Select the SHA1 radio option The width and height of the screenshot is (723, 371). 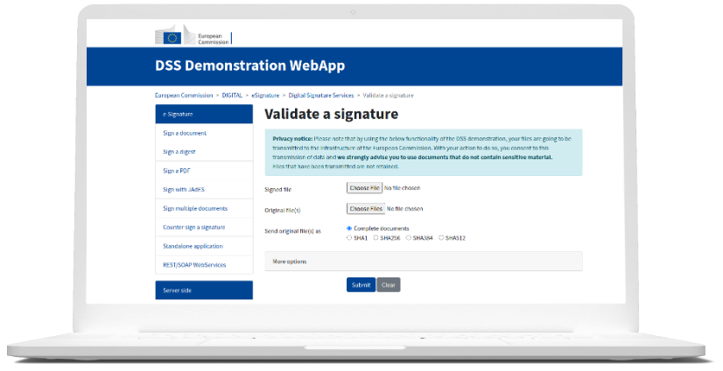pyautogui.click(x=349, y=238)
